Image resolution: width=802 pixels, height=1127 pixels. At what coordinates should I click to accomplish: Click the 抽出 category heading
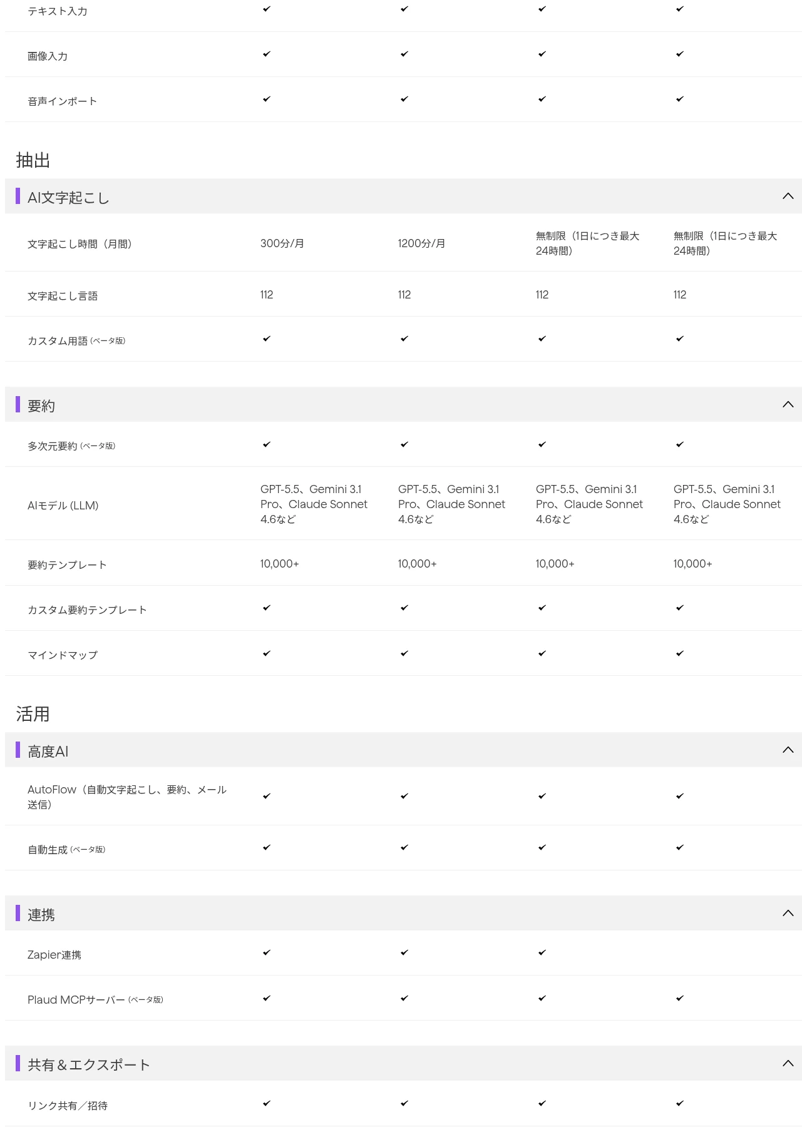(x=33, y=160)
